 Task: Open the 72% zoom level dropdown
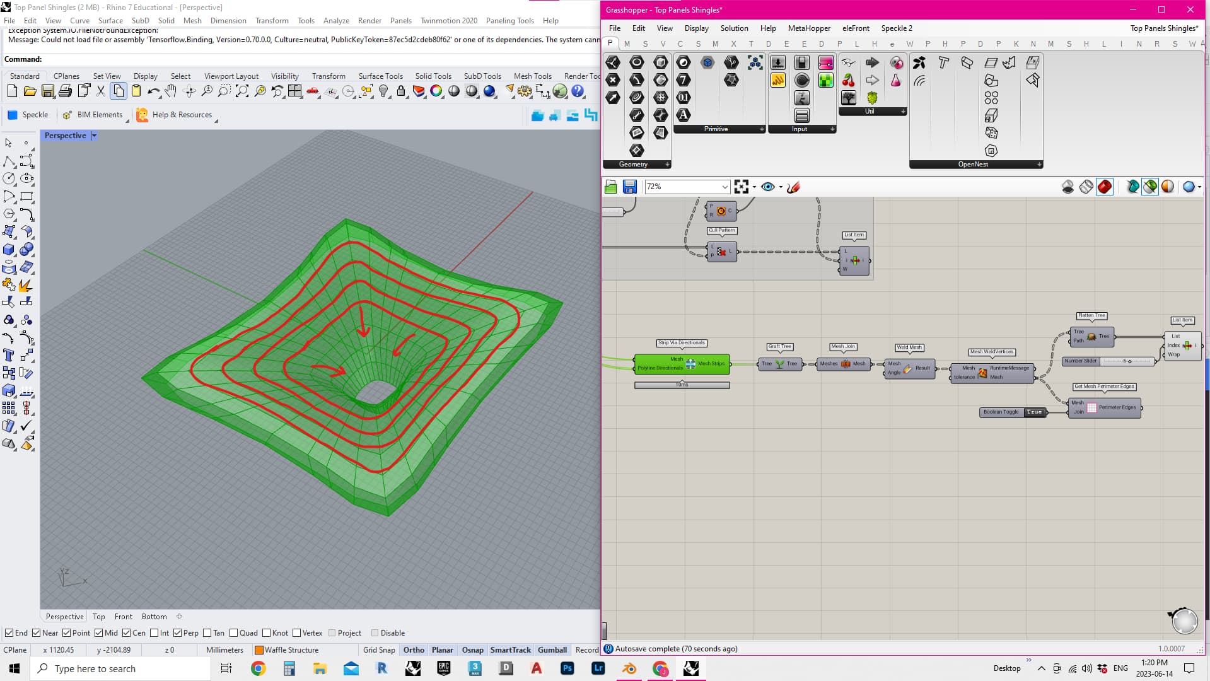tap(724, 187)
